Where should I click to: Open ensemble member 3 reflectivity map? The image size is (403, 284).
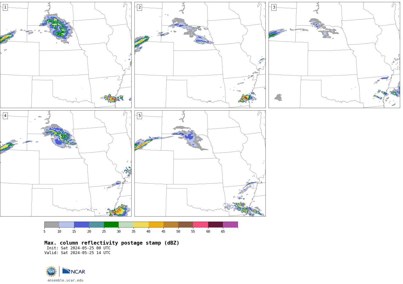[x=334, y=55]
